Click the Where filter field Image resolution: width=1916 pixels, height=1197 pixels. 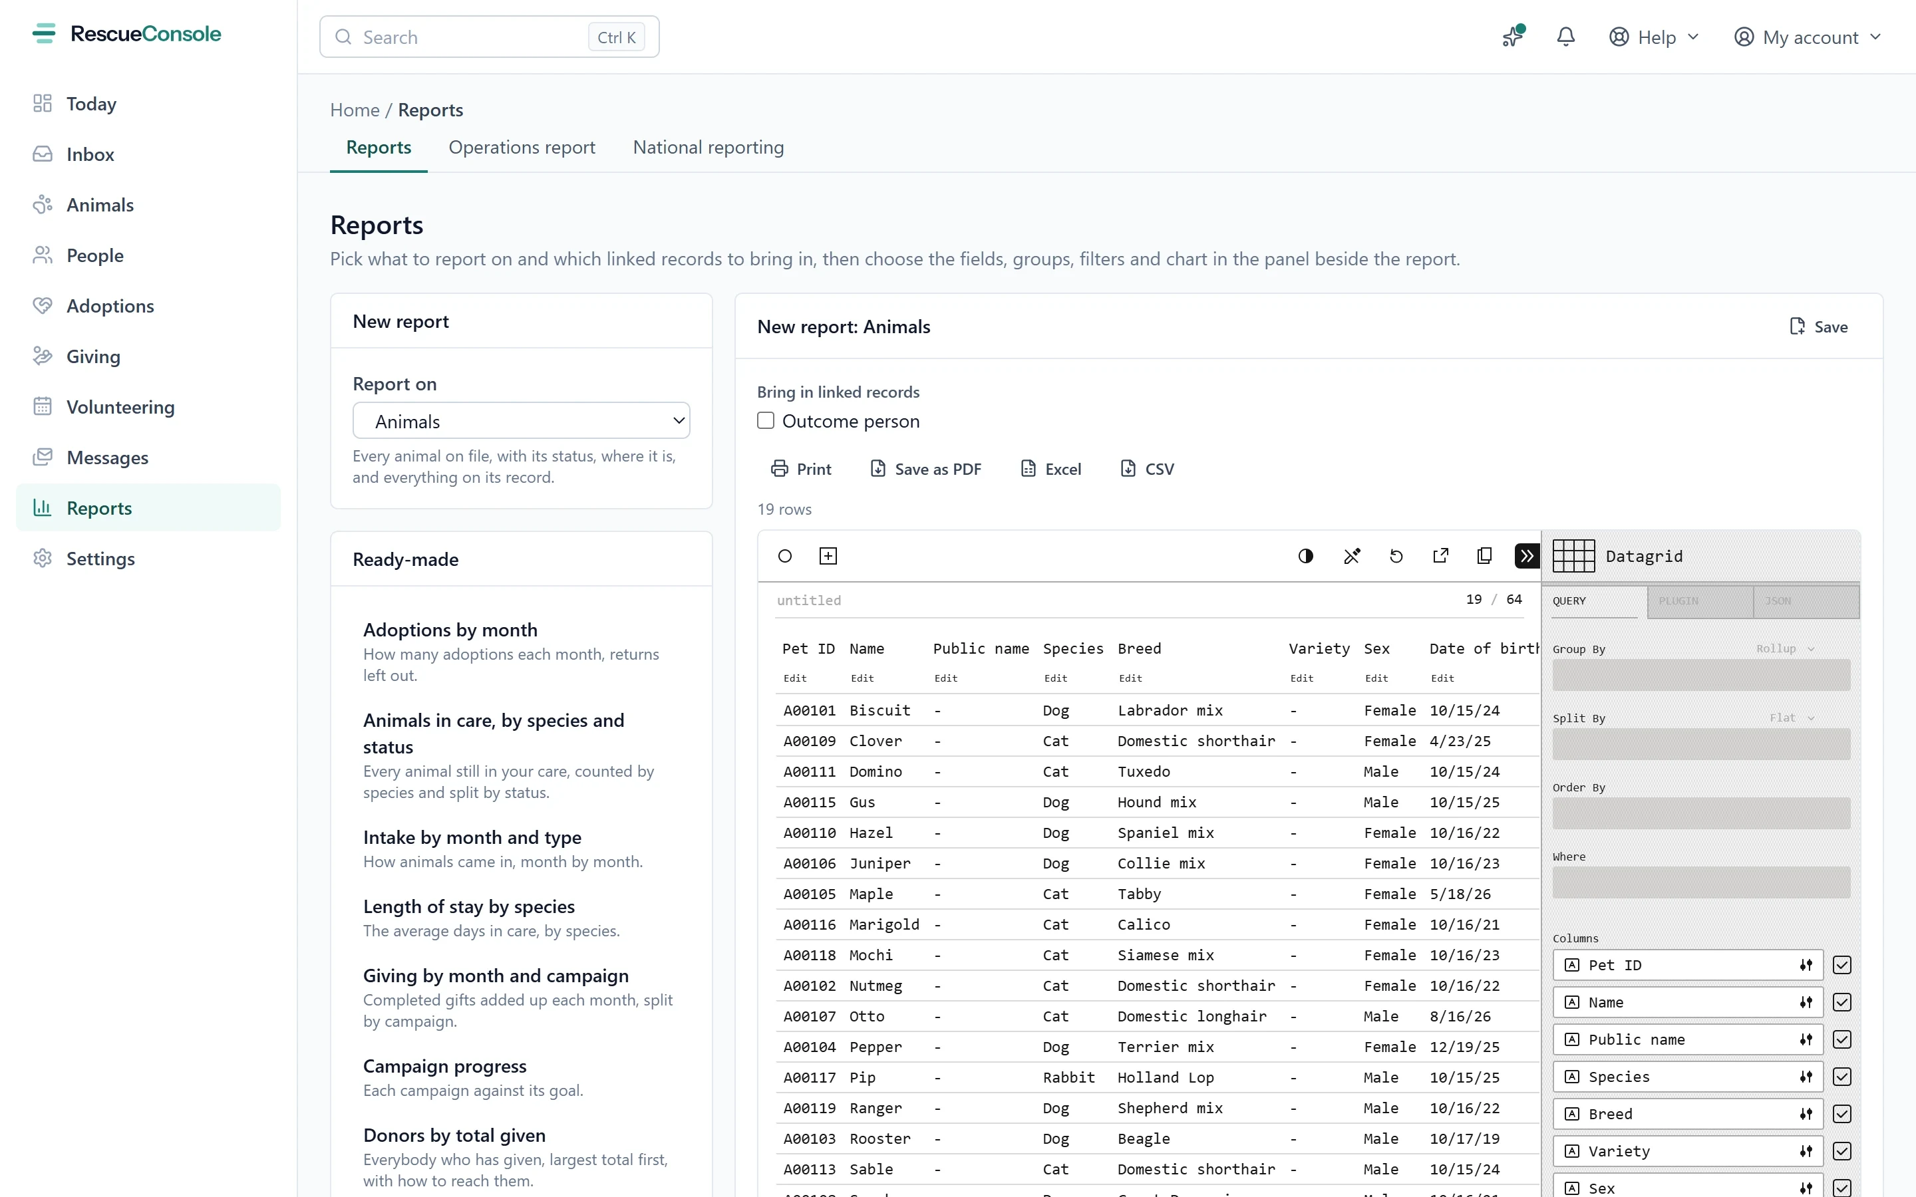point(1700,882)
